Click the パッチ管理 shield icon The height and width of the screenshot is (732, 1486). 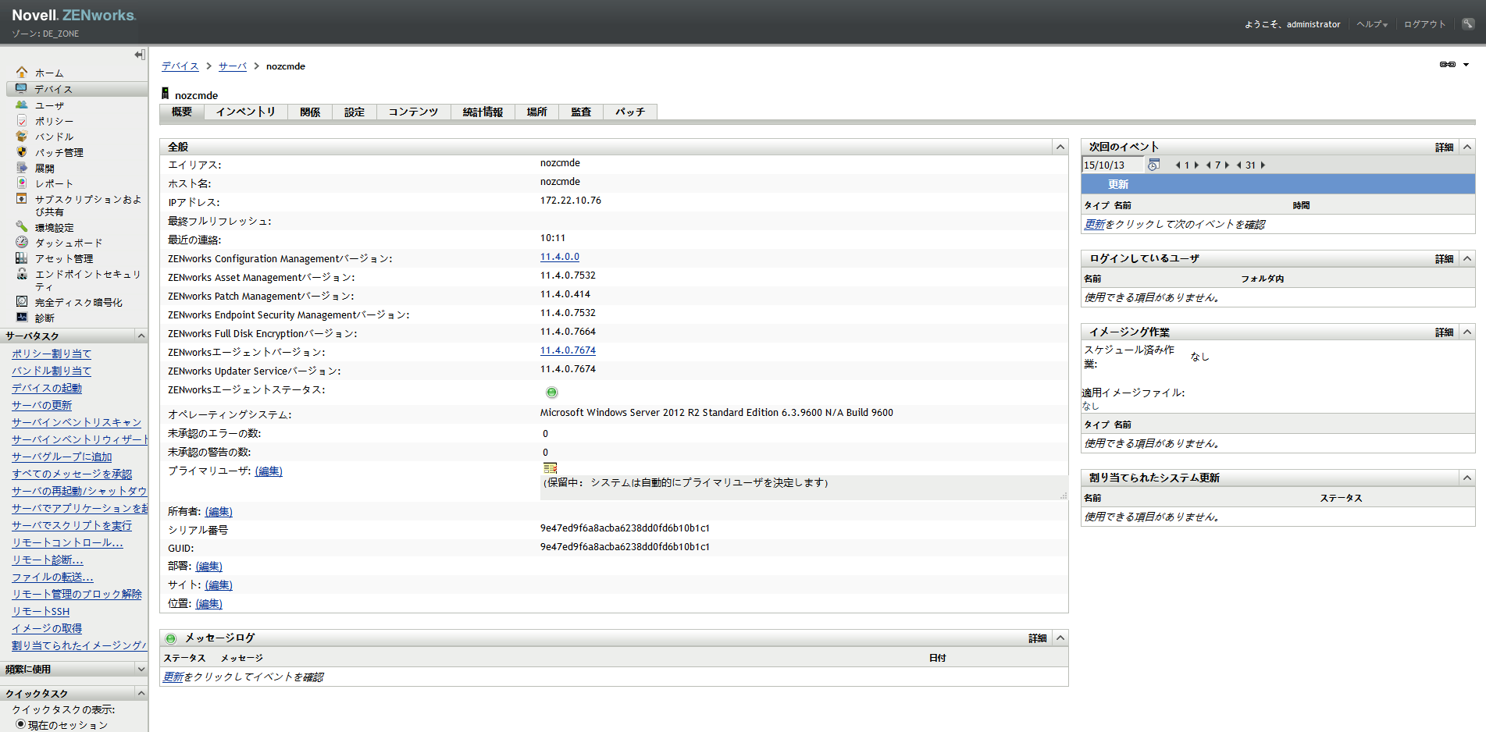[22, 152]
